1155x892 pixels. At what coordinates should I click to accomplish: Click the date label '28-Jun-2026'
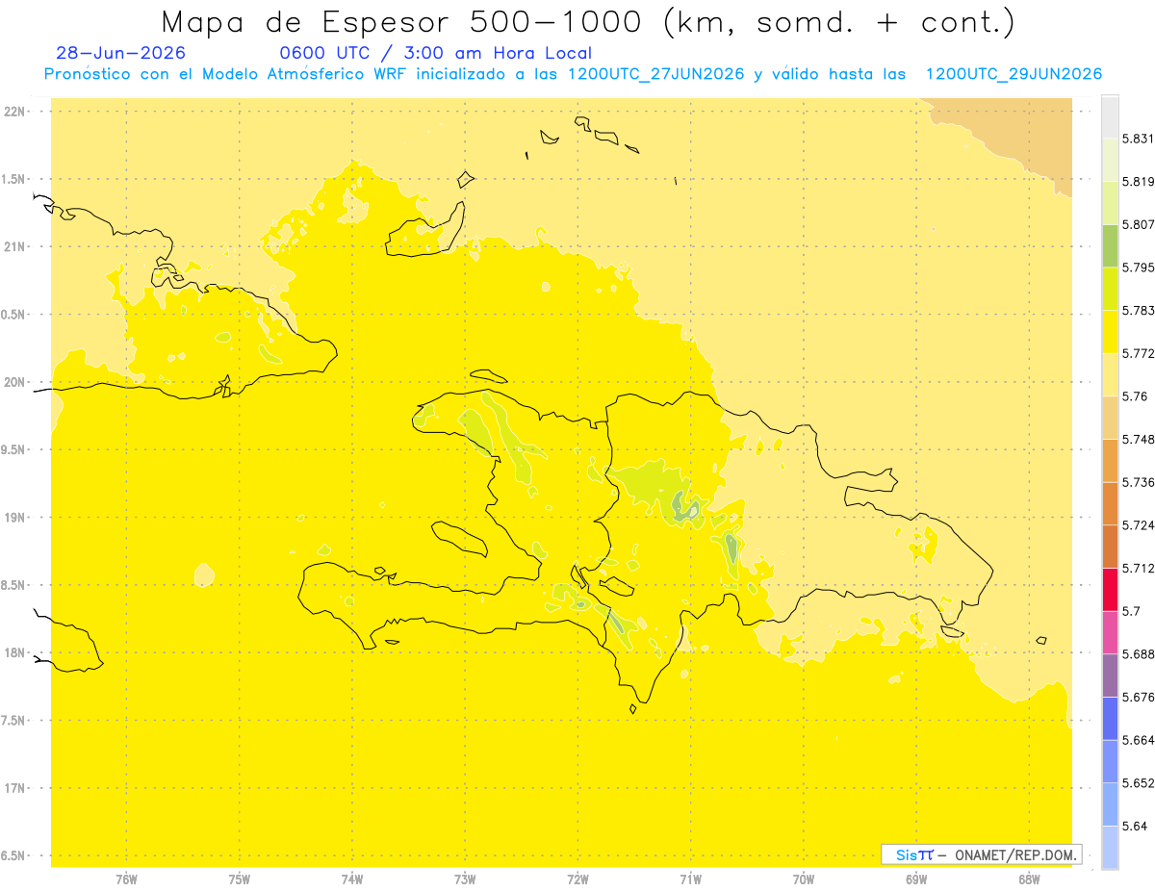point(121,53)
